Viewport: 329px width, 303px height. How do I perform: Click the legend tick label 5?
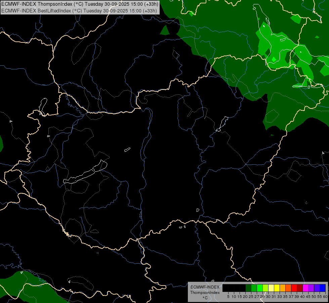[x=228, y=297]
